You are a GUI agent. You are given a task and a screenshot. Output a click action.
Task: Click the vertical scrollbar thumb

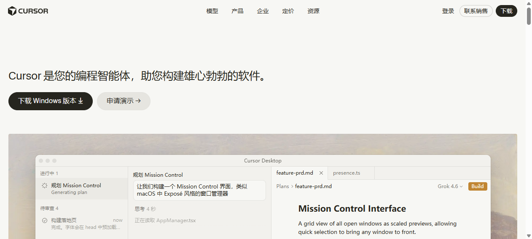[529, 16]
